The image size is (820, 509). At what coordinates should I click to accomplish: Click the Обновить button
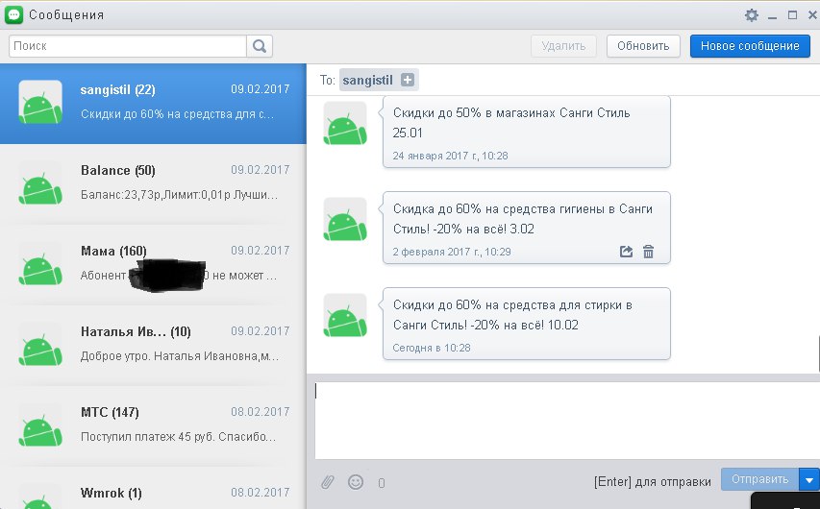tap(643, 46)
